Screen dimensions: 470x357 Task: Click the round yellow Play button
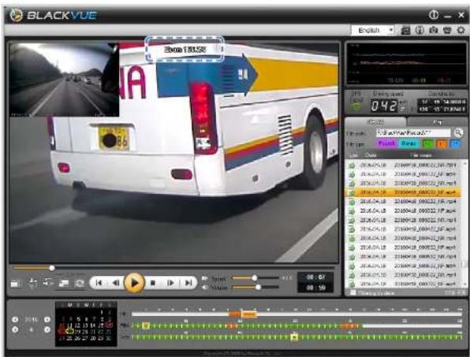coord(134,283)
